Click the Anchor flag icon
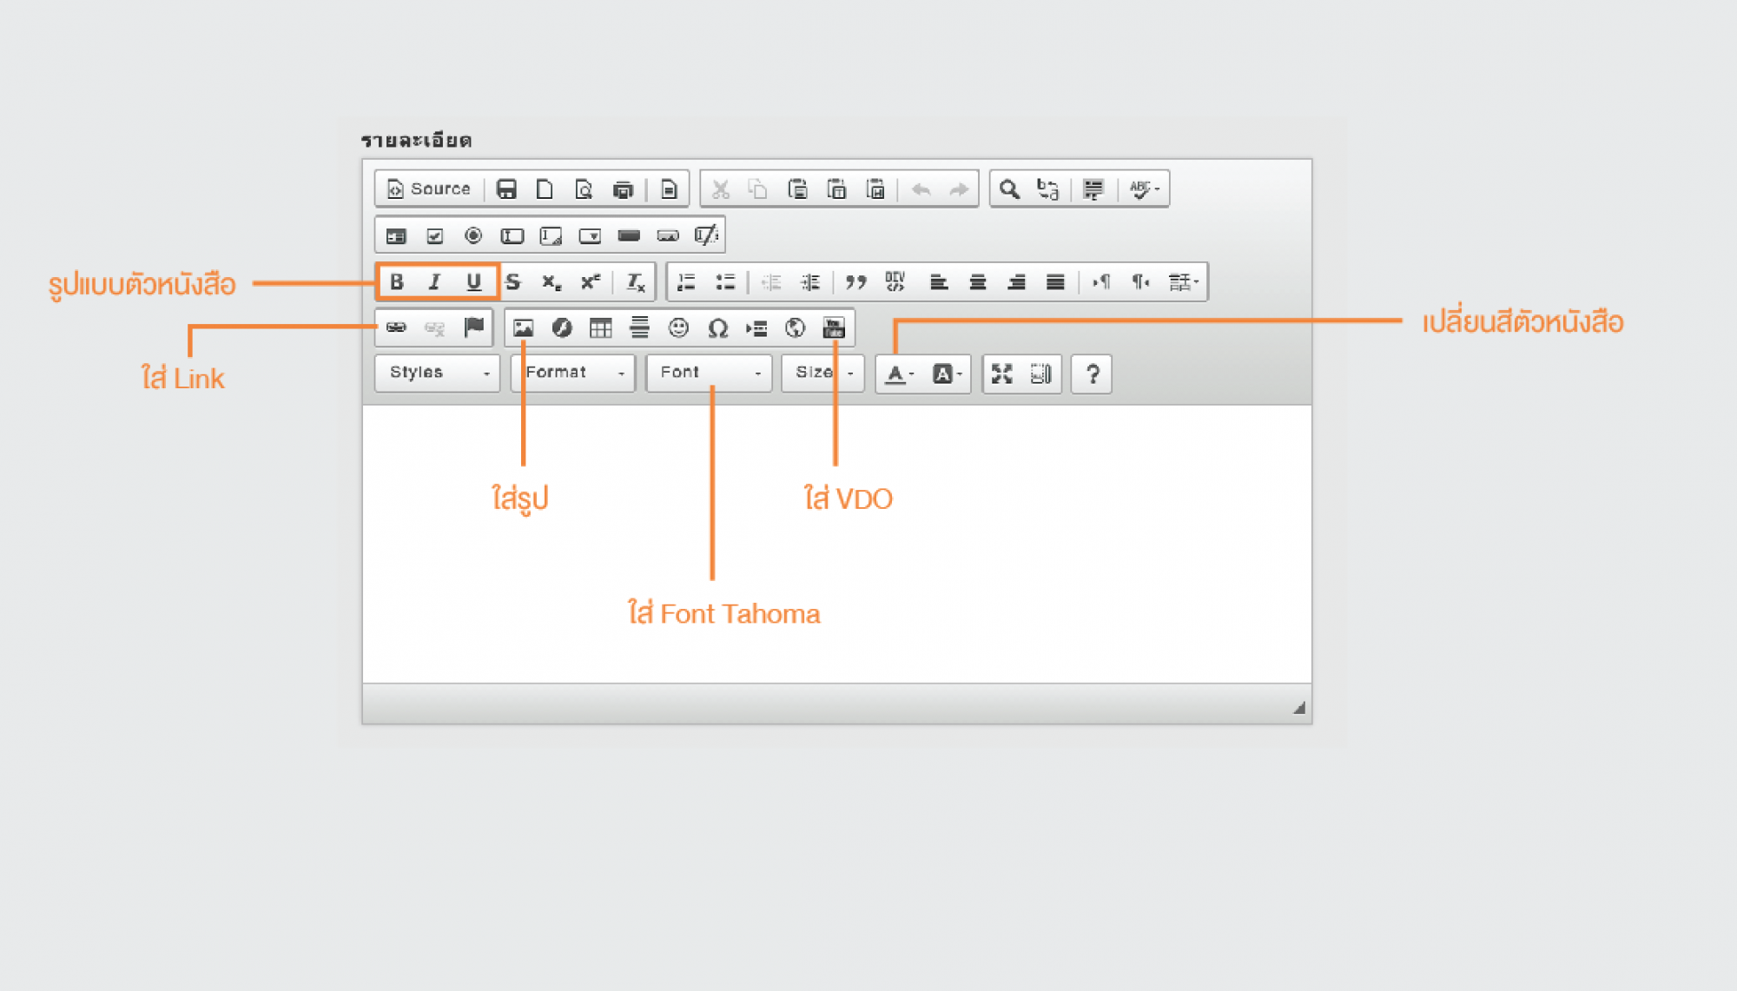Viewport: 1737px width, 991px height. pyautogui.click(x=473, y=327)
